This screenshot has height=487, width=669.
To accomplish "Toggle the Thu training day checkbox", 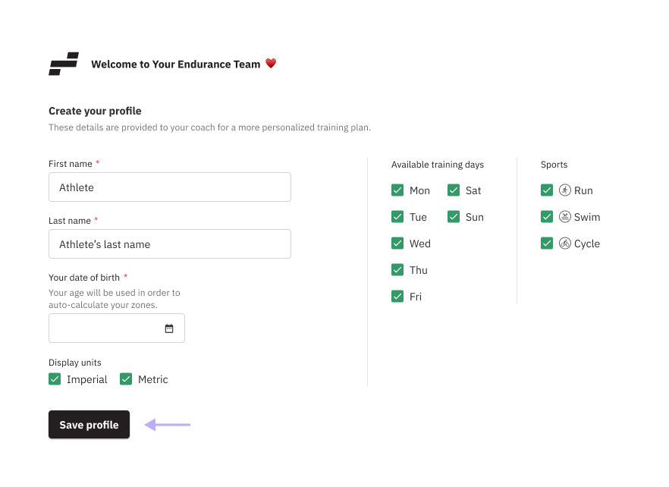I will coord(397,270).
